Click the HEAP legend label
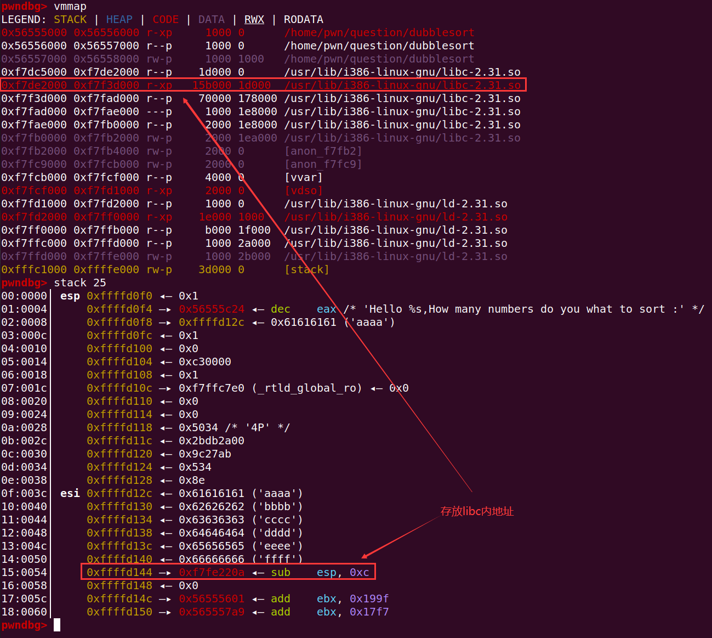 [x=119, y=20]
